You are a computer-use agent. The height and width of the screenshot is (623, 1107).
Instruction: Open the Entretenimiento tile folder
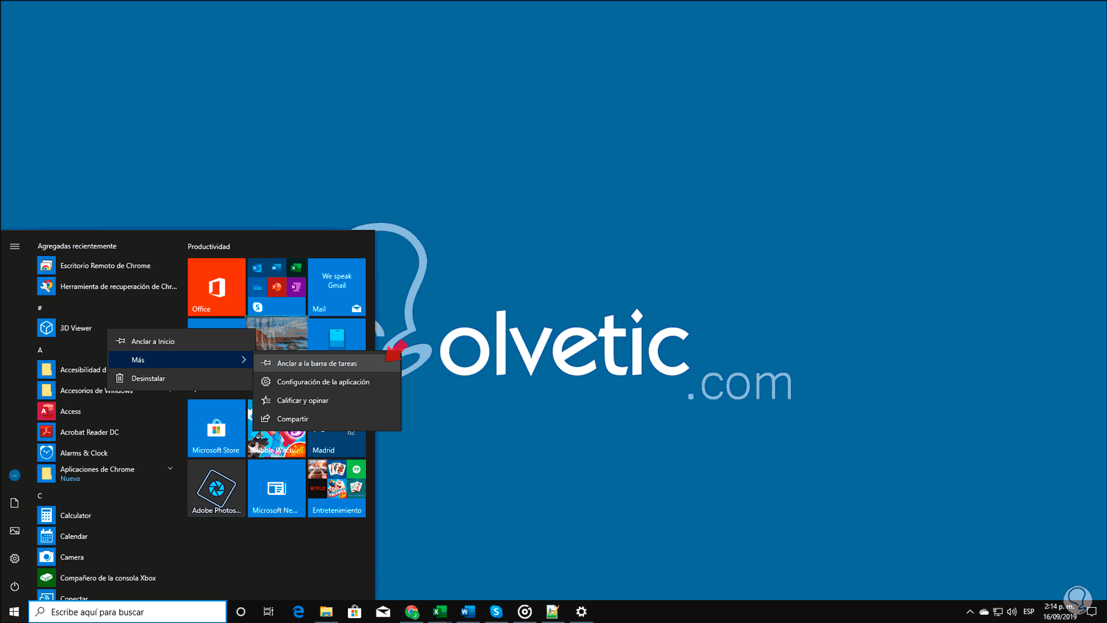tap(337, 488)
